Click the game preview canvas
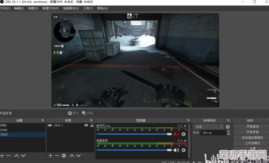This screenshot has width=269, height=163. pos(135,60)
